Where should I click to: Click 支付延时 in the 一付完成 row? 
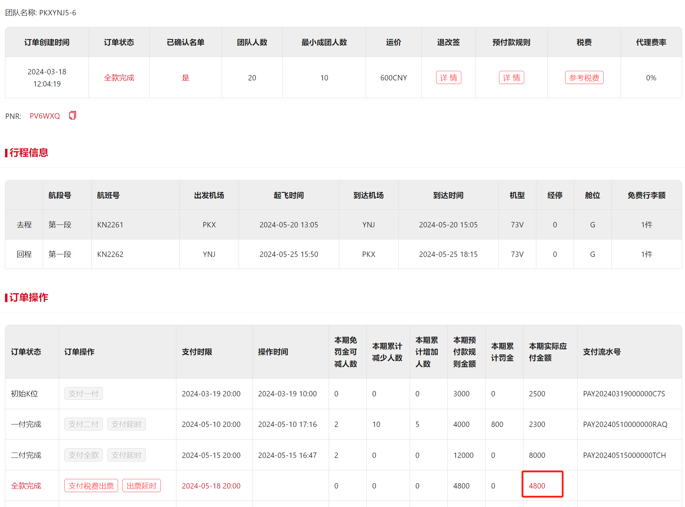126,424
